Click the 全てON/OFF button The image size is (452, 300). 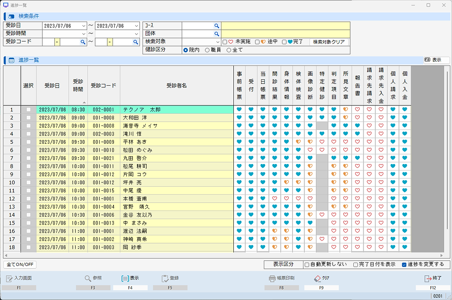20,265
